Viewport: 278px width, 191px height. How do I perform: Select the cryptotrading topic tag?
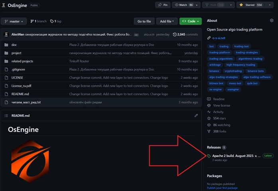pos(233,71)
